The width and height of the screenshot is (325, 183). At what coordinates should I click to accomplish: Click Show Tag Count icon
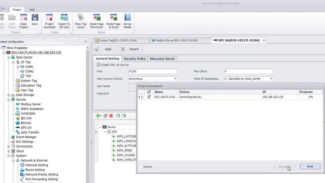tap(81, 21)
